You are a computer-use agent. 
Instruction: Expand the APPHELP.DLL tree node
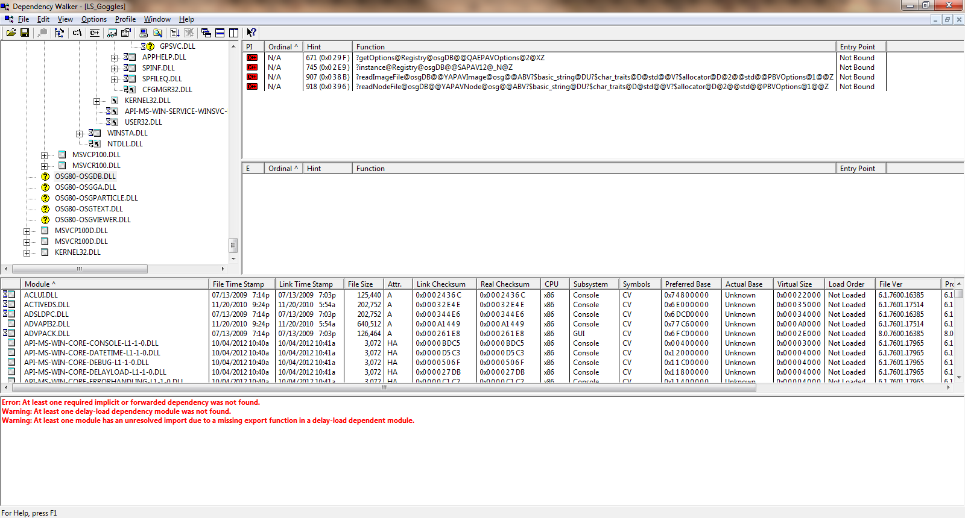coord(114,58)
